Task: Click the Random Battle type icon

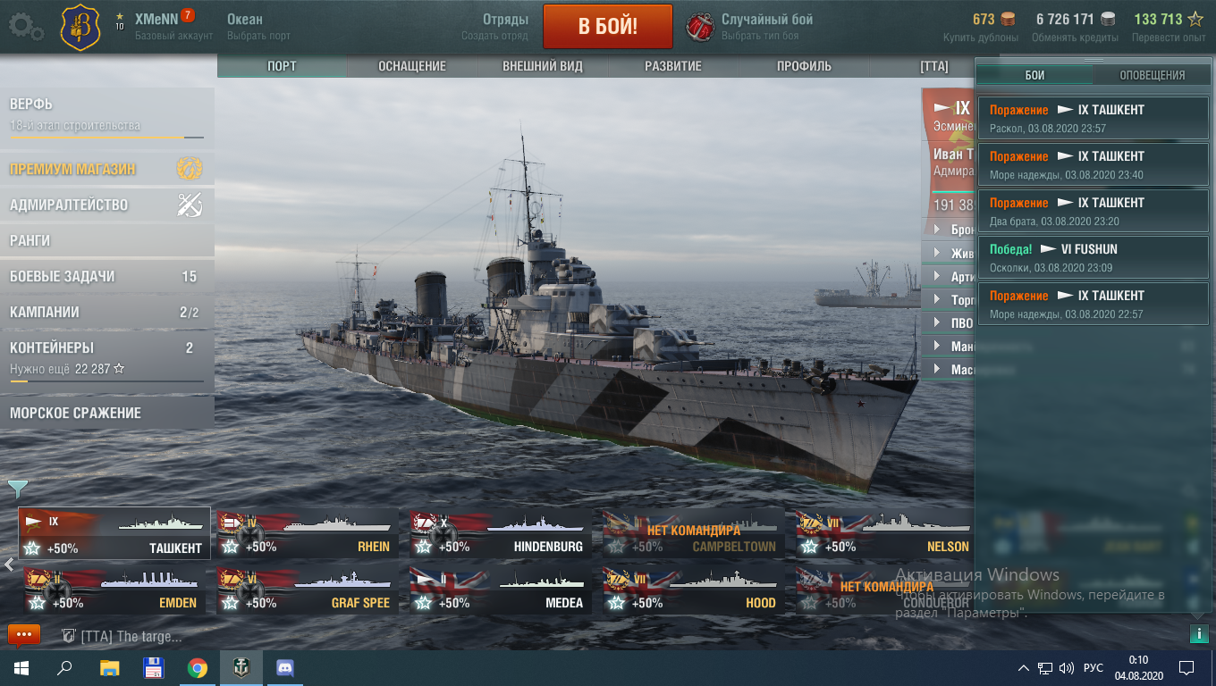Action: [700, 27]
